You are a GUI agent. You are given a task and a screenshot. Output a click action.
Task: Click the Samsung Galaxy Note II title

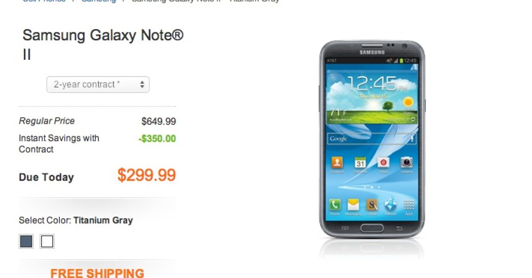(103, 45)
